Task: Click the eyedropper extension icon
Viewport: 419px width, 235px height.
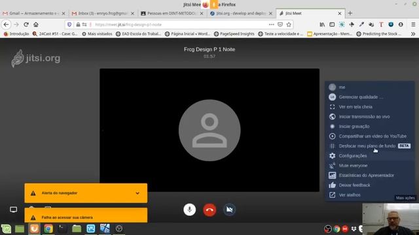Action: click(x=361, y=25)
